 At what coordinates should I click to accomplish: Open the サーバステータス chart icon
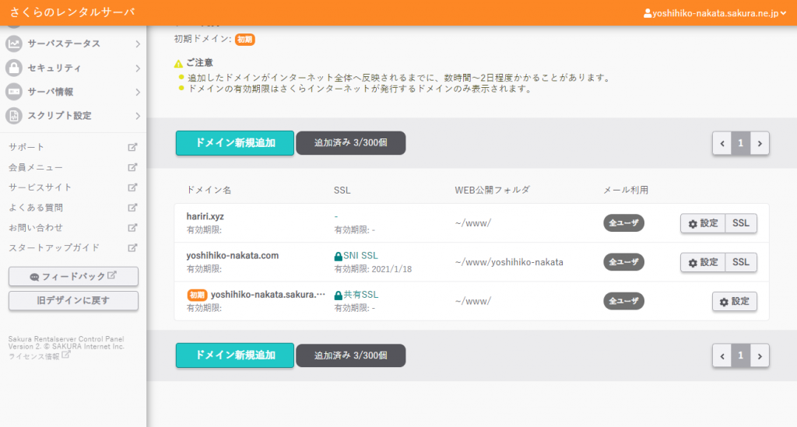pos(14,44)
